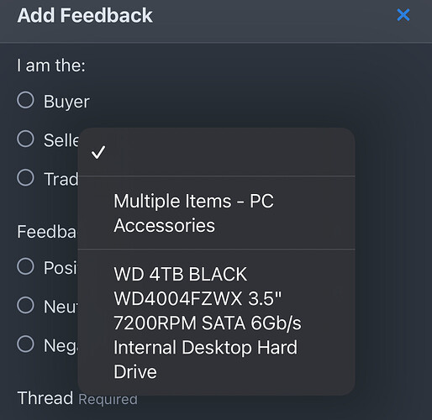Pick the Negative feedback radio circle

[25, 344]
